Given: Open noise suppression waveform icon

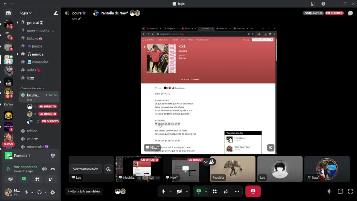Looking at the screenshot, I should pos(44,169).
